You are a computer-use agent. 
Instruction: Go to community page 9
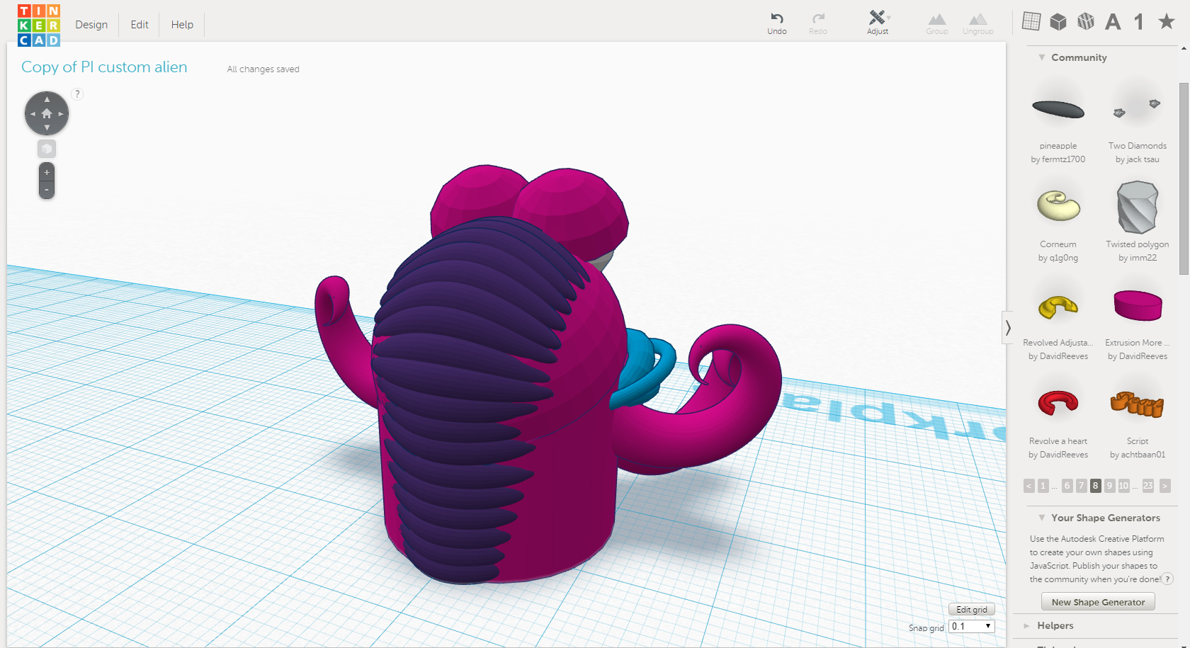(1110, 486)
